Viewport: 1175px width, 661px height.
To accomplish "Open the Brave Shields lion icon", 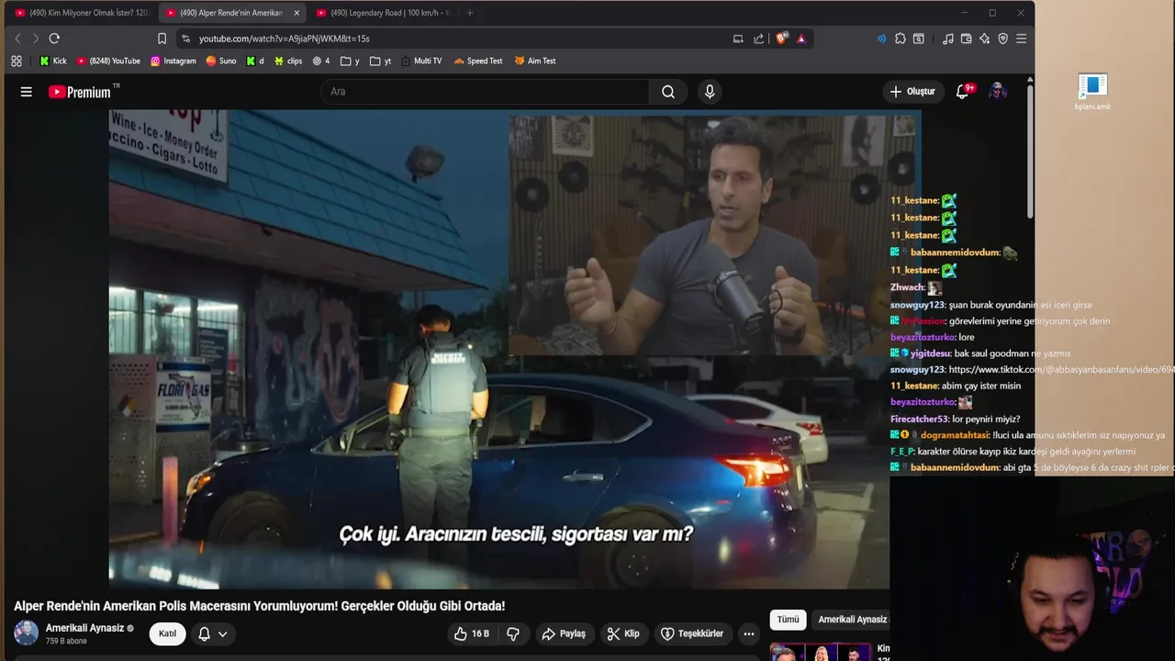I will click(x=781, y=39).
